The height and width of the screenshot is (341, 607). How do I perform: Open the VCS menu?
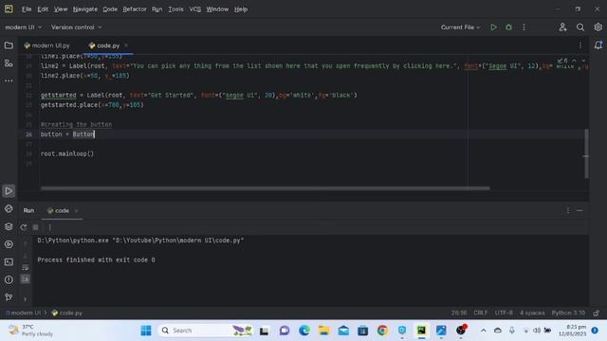point(194,9)
